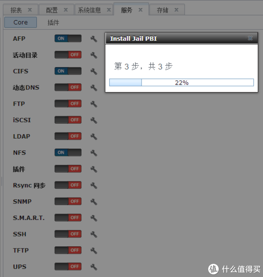This screenshot has height=277, width=263.
Task: Open S.M.A.R.T. settings wrench icon
Action: pyautogui.click(x=93, y=218)
